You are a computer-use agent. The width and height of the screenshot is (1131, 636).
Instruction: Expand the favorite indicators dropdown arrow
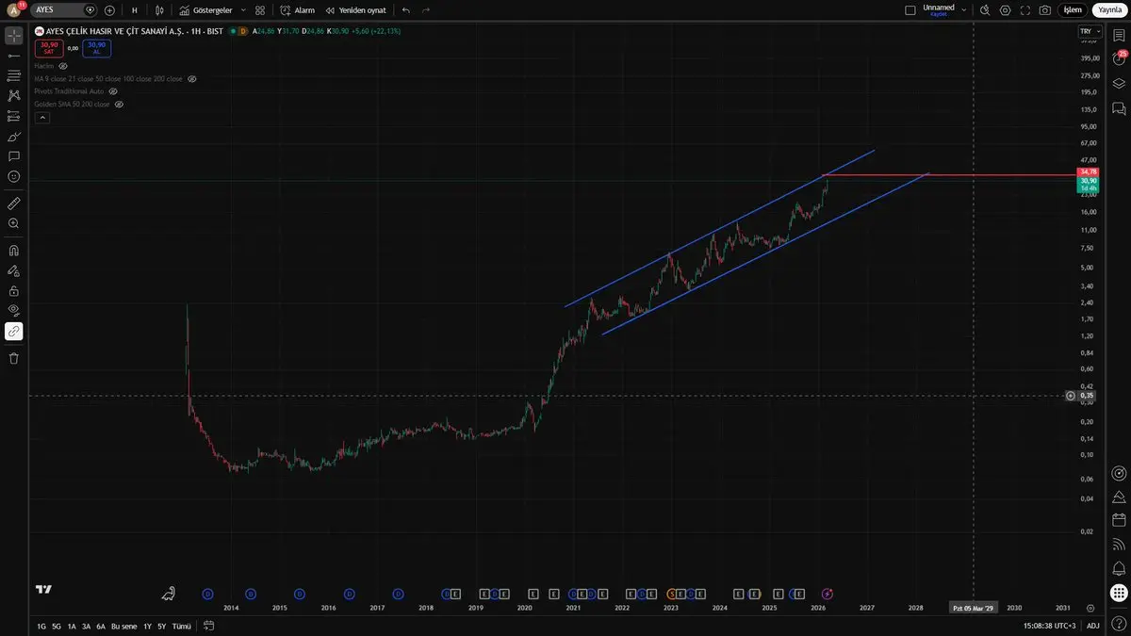point(243,9)
